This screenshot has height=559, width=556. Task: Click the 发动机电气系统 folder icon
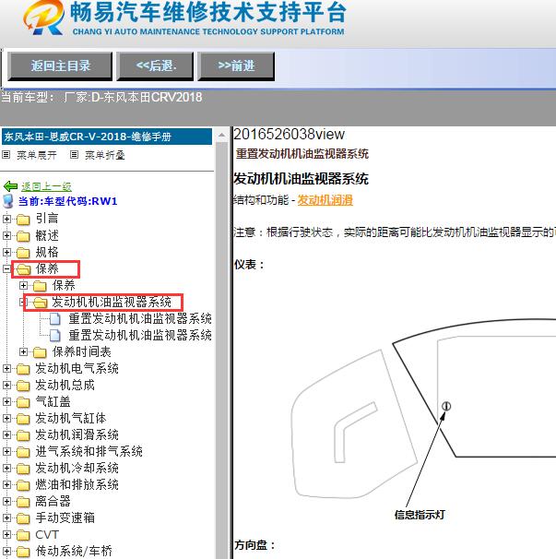point(24,369)
